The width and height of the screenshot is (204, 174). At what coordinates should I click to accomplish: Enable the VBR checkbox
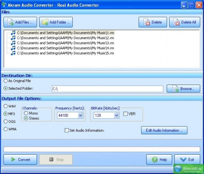(125, 114)
